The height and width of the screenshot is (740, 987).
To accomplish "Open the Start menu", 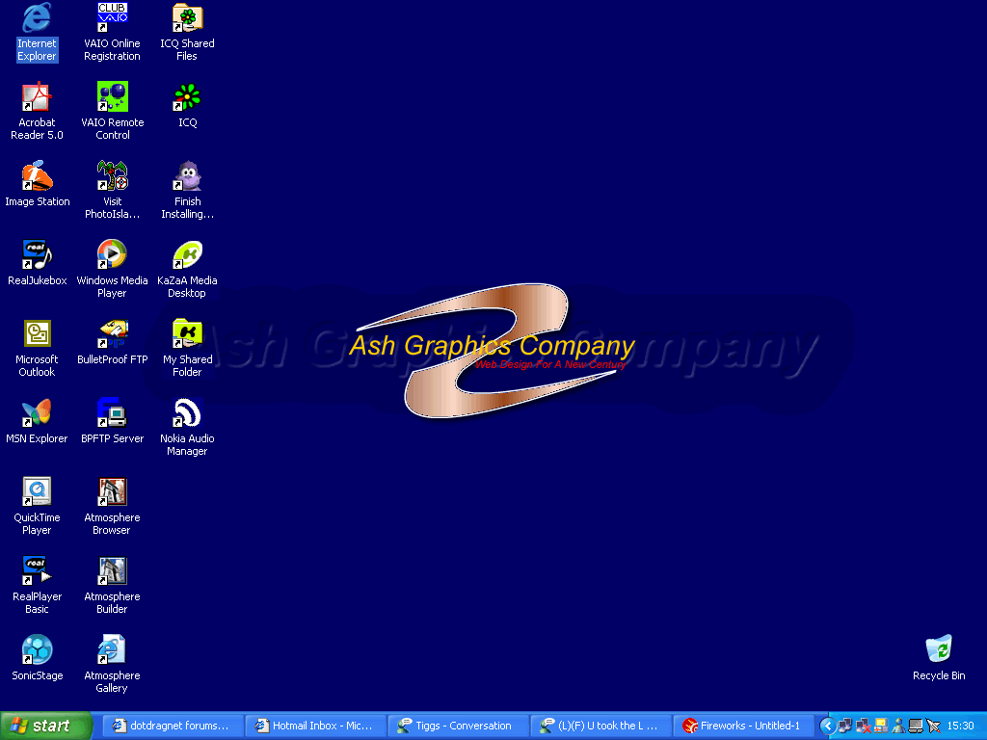I will point(46,726).
